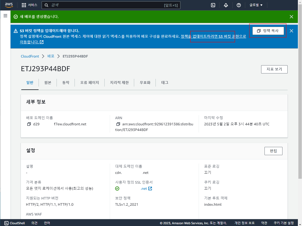Viewport: 302px width, 226px height.
Task: Open 약관 footer link
Action: 264,223
